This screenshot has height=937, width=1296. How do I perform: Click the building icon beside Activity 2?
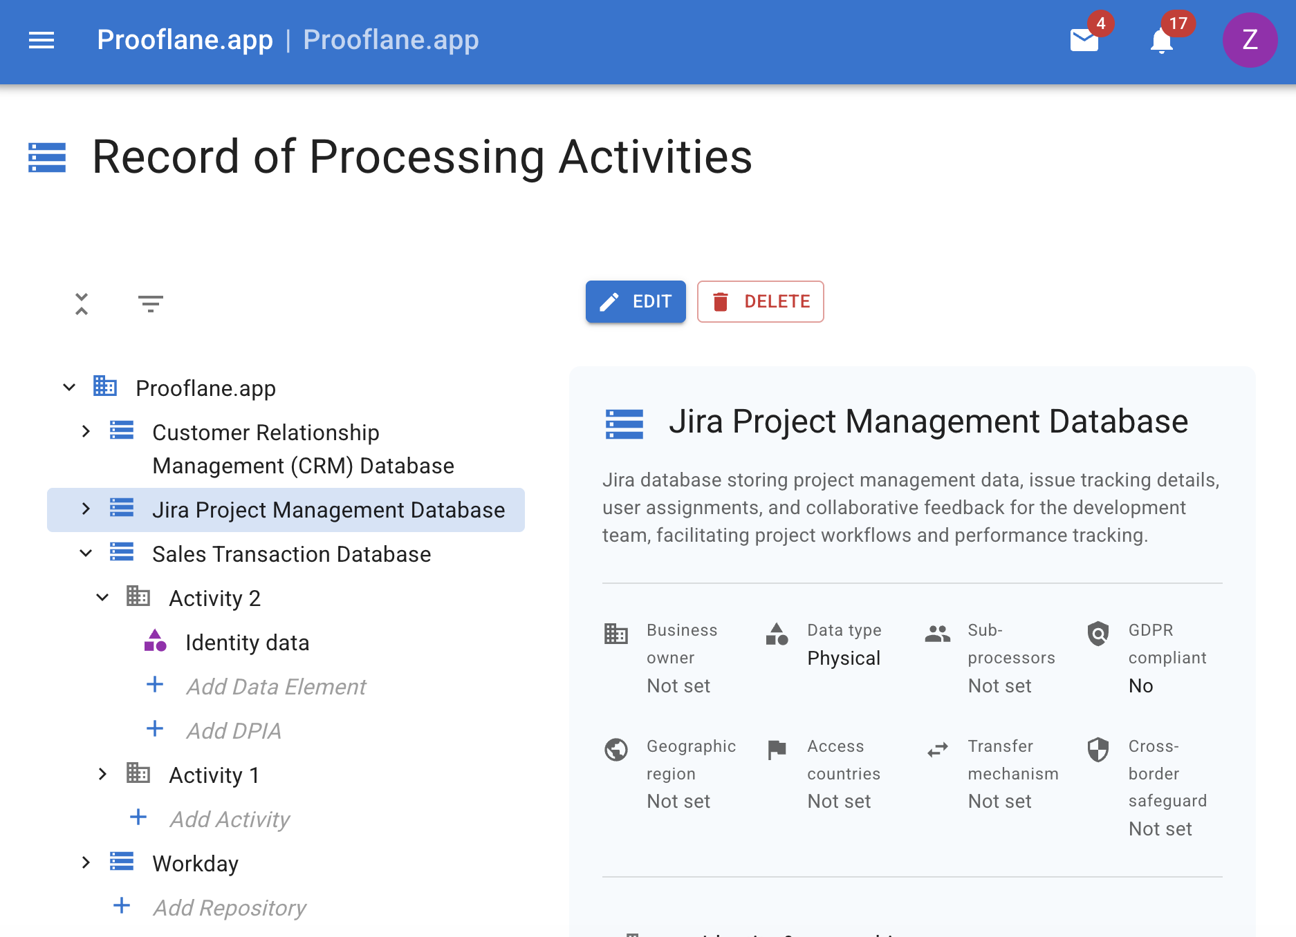[138, 596]
